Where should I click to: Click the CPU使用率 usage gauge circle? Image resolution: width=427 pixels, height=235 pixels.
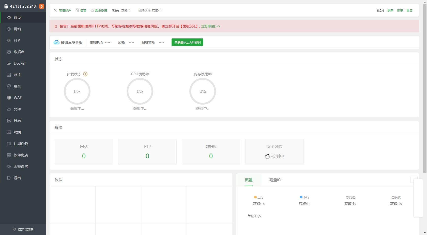coord(140,91)
